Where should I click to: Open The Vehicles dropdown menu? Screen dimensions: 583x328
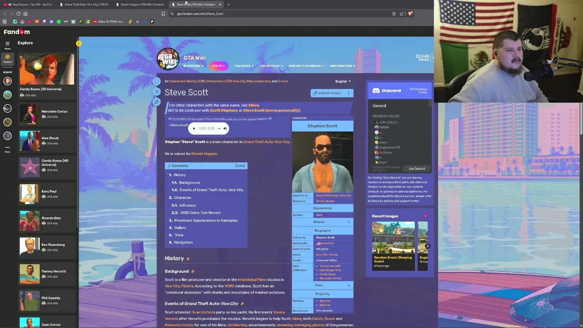point(271,66)
